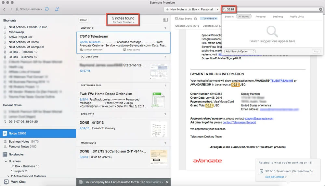This screenshot has width=325, height=186.
Task: Open the Notebooks section
Action: pyautogui.click(x=16, y=154)
